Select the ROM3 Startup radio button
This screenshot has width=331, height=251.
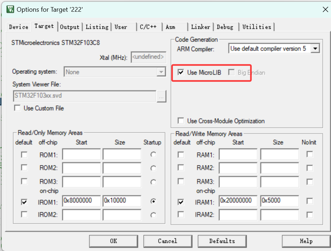click(153, 182)
